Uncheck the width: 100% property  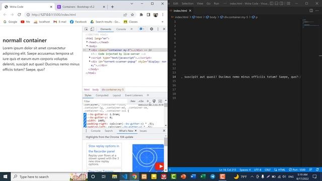point(85,121)
